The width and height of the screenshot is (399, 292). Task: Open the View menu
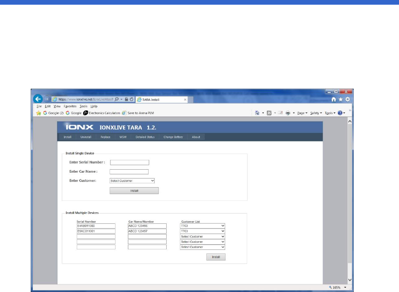[x=57, y=106]
